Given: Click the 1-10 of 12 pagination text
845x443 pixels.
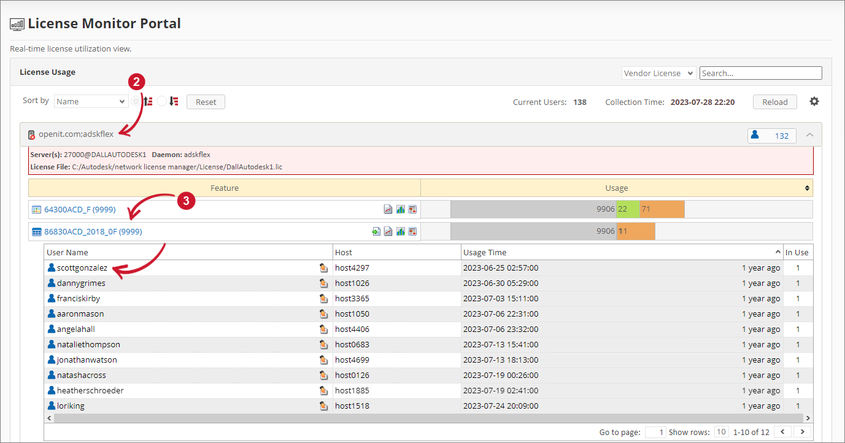Looking at the screenshot, I should [751, 432].
